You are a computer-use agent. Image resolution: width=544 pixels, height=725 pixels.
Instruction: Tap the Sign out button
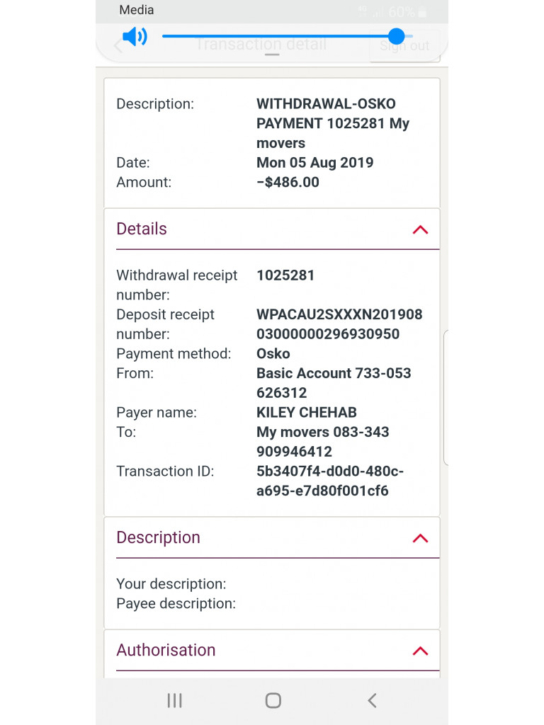tap(404, 46)
